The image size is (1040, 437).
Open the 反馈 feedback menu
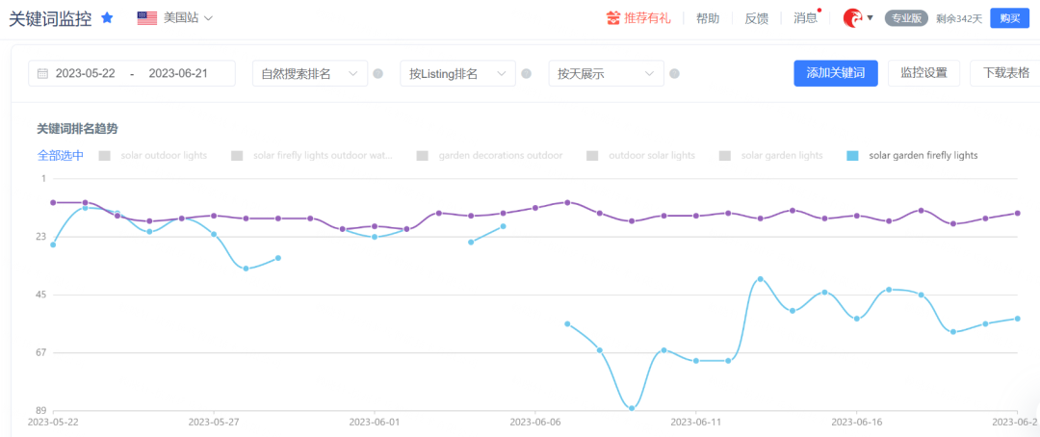(756, 18)
